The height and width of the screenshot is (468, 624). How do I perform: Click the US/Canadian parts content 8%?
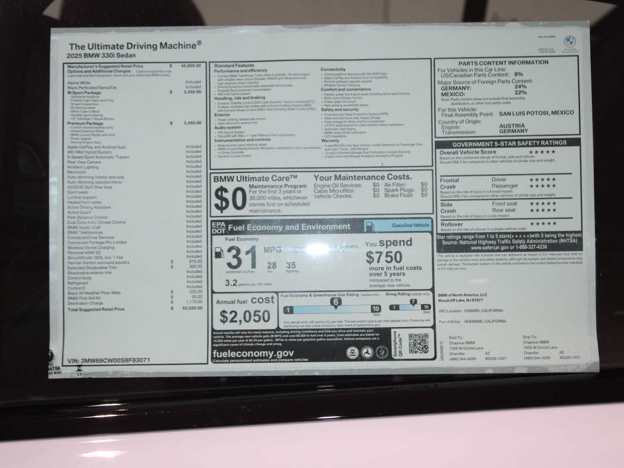click(x=518, y=75)
